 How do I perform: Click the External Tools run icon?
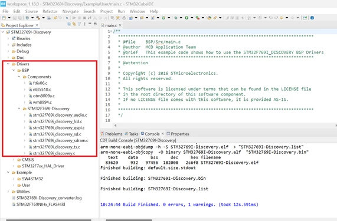coord(198,18)
